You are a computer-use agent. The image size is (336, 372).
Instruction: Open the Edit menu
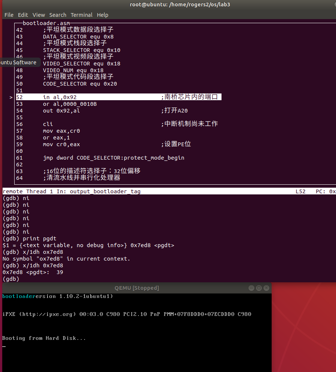point(23,15)
